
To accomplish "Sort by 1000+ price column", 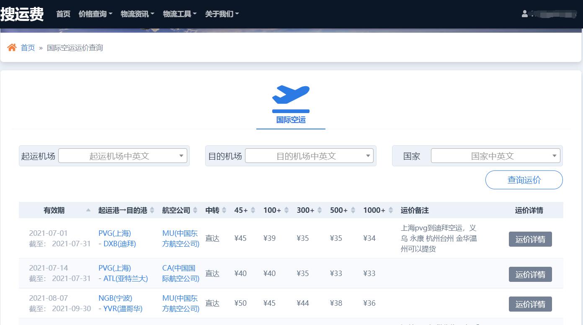I will 391,210.
